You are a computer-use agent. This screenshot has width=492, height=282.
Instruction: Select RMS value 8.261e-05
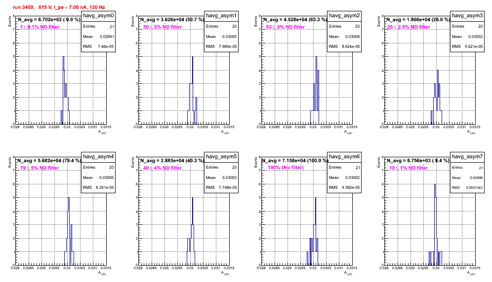[105, 188]
